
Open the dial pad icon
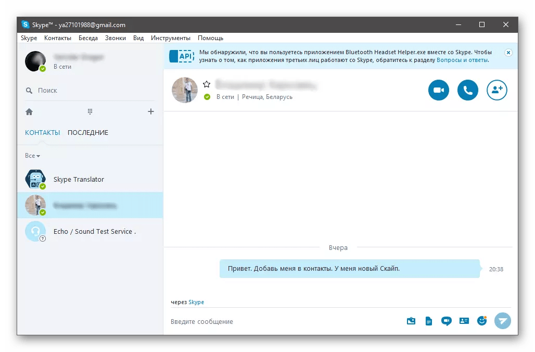(90, 111)
